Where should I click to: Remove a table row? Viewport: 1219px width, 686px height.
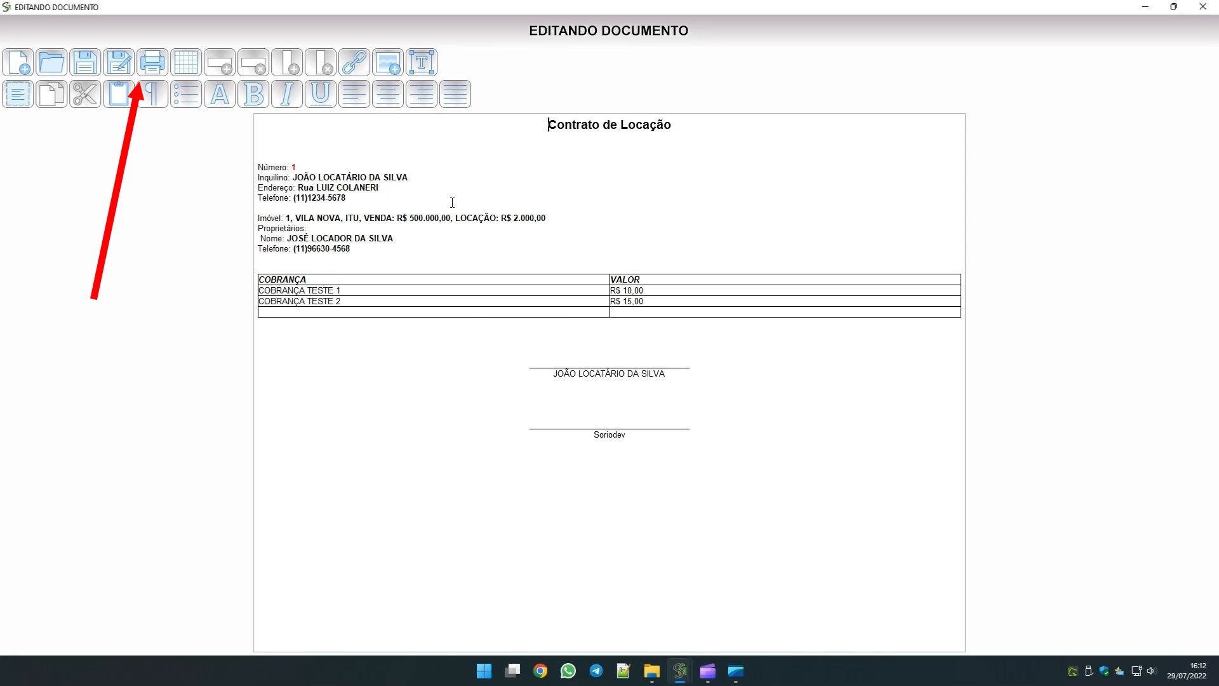click(x=253, y=62)
